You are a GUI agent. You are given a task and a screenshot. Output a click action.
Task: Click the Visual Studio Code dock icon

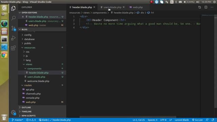[x=4, y=47]
